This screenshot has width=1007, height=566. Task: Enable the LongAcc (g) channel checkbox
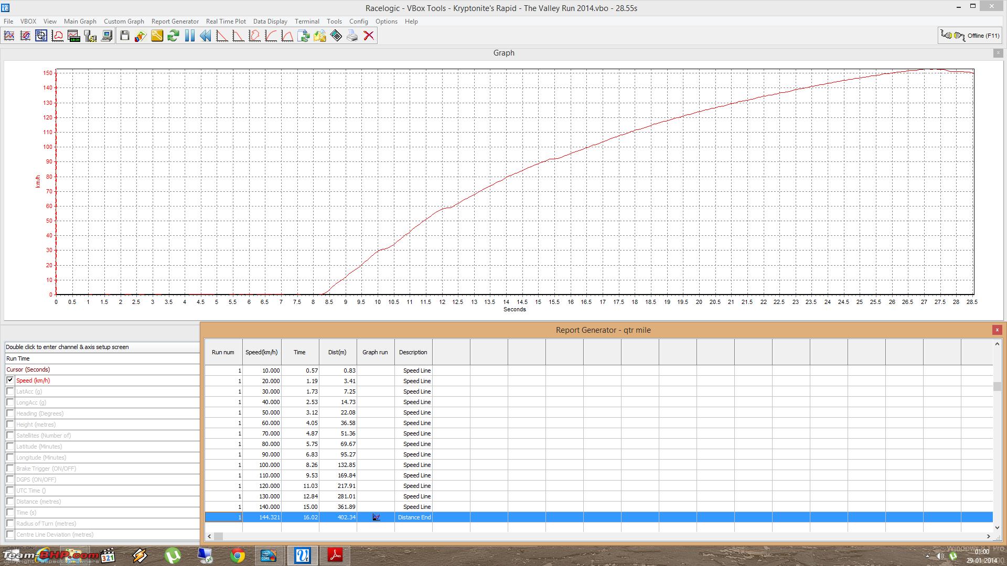click(x=10, y=402)
